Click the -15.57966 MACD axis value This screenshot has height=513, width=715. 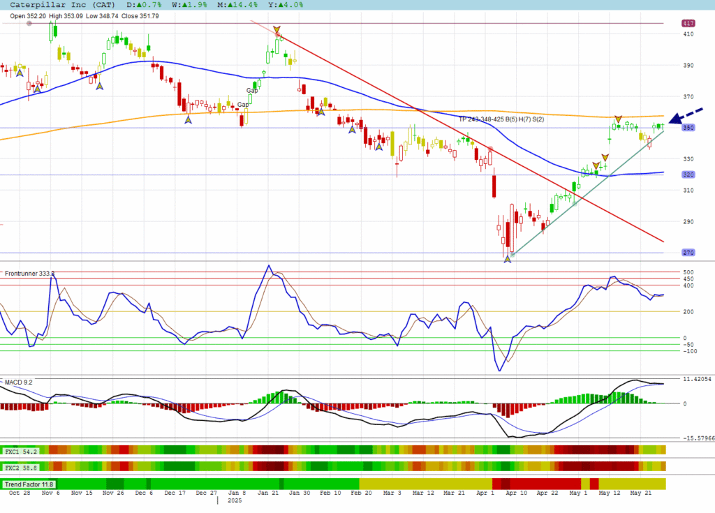click(698, 438)
